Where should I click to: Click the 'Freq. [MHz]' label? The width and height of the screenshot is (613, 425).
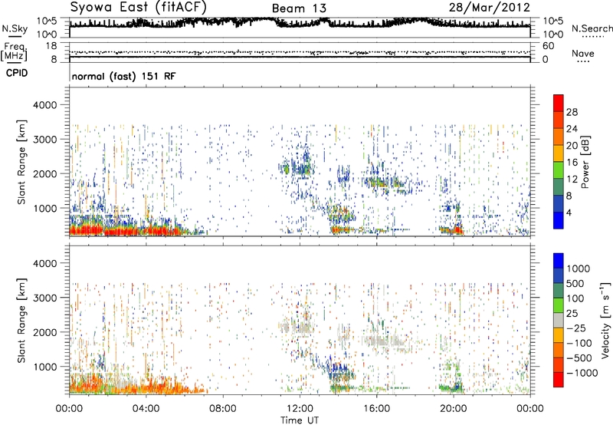tap(14, 52)
